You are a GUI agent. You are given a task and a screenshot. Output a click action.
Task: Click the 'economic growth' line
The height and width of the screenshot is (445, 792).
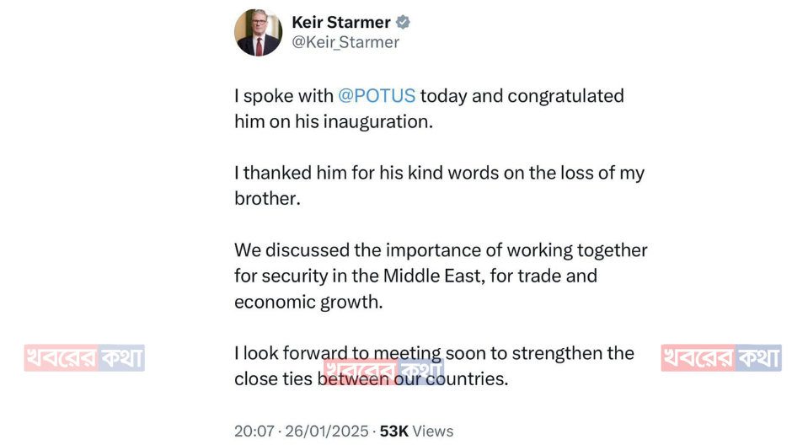tap(308, 302)
